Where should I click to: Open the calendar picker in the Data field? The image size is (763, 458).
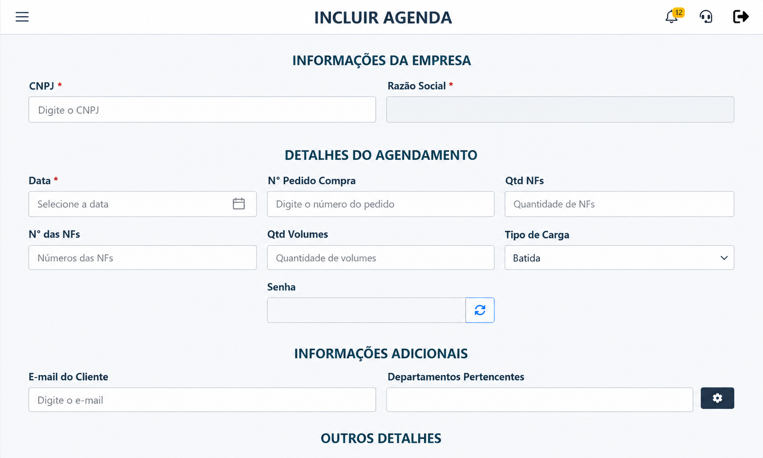point(239,204)
